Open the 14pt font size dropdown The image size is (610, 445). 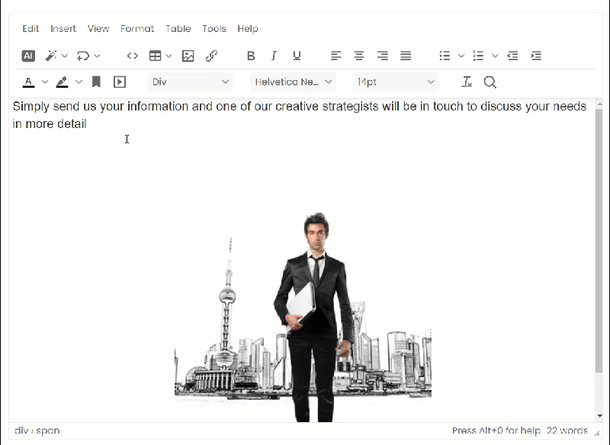point(396,82)
